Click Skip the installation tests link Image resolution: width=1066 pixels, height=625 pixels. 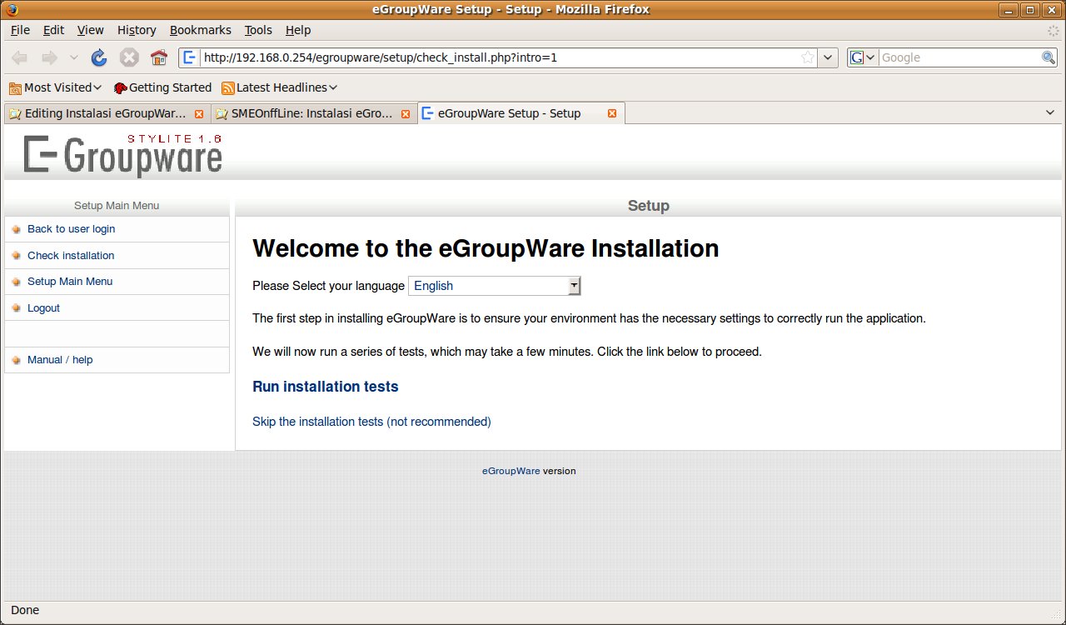click(371, 422)
